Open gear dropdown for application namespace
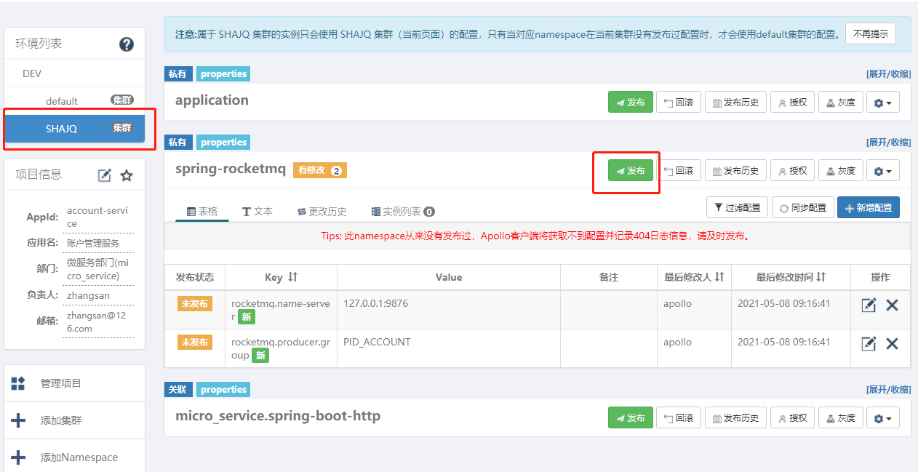Screen dimensions: 918x472 882,103
